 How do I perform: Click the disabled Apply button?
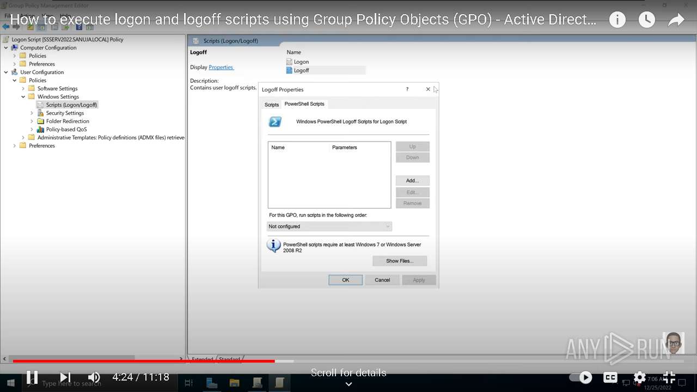[x=419, y=280]
